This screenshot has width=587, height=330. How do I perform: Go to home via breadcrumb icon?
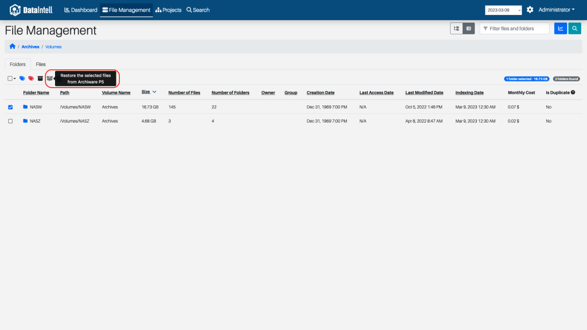coord(13,46)
